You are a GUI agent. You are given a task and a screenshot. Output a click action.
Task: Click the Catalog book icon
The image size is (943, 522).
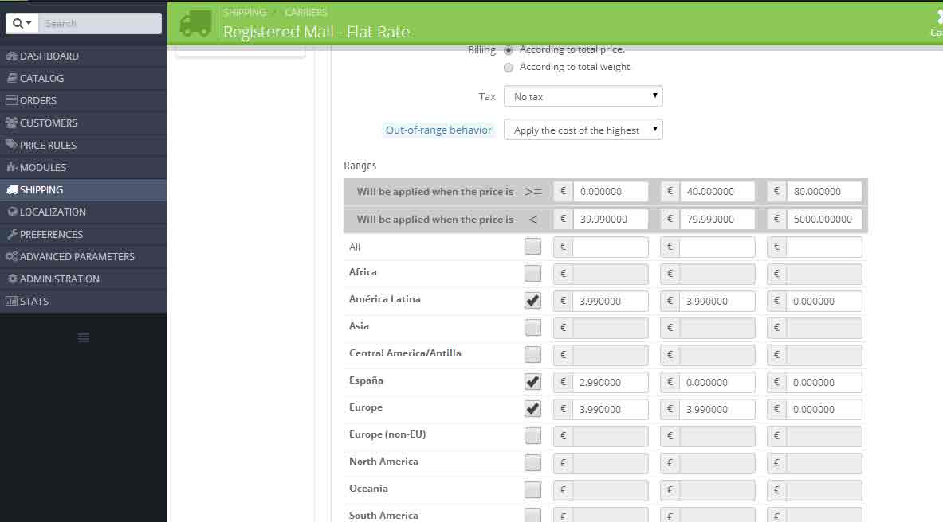click(11, 78)
